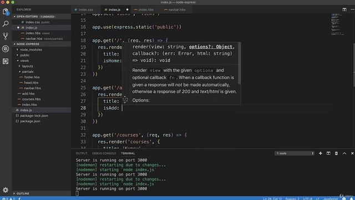The image size is (355, 200).
Task: Open package-lock.json in the file tree
Action: tap(34, 116)
